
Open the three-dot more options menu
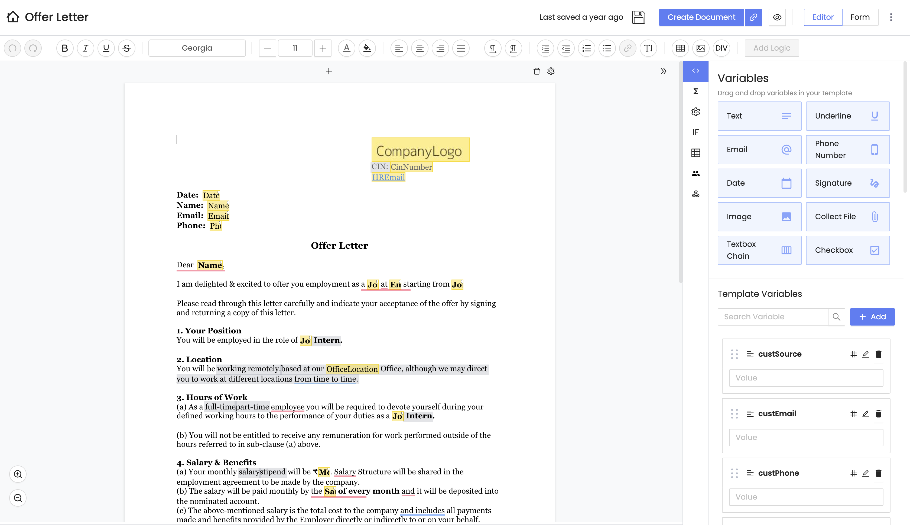tap(891, 17)
